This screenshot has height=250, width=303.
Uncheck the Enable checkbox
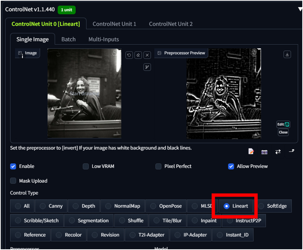click(13, 166)
